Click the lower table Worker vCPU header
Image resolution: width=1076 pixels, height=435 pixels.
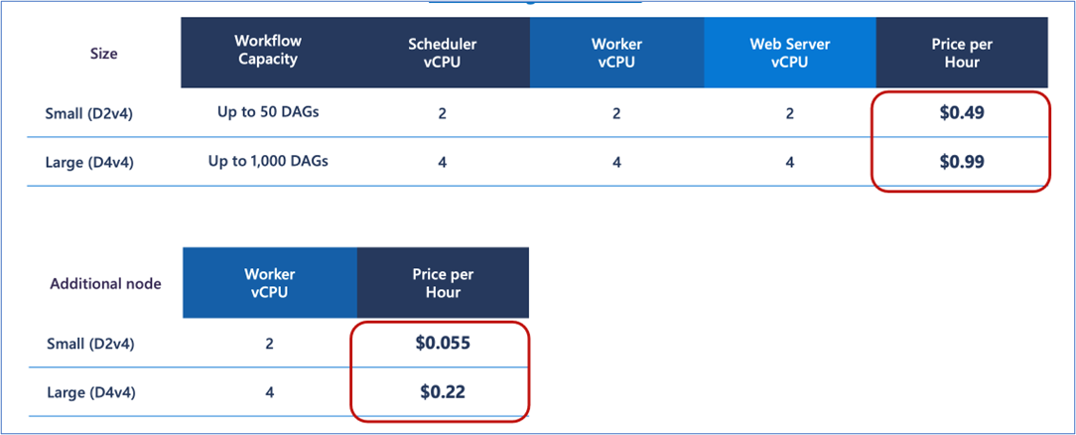[270, 283]
